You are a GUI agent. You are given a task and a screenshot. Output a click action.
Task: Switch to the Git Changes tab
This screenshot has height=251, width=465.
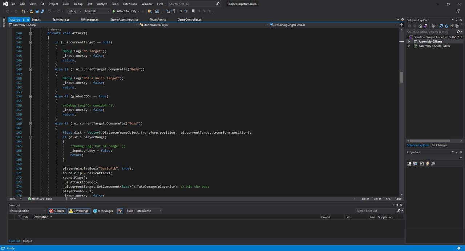(x=440, y=145)
